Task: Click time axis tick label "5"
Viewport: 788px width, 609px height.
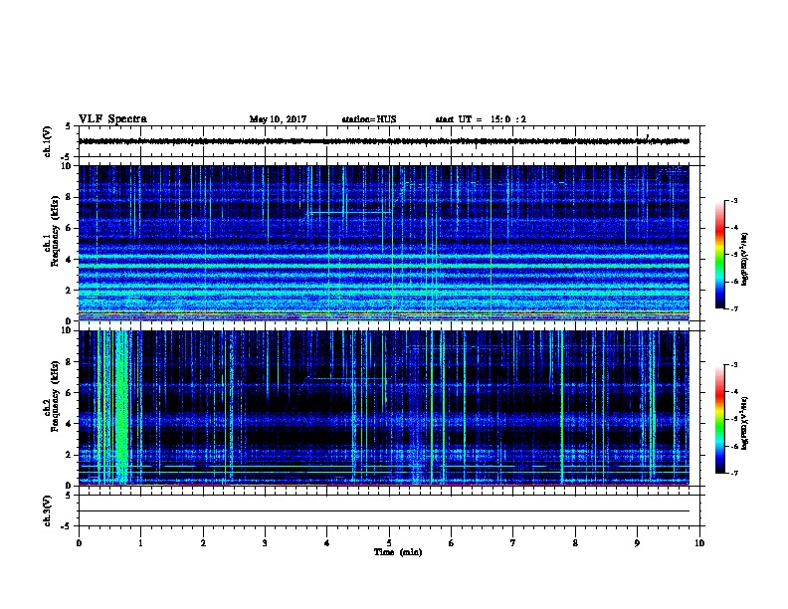Action: click(x=389, y=543)
